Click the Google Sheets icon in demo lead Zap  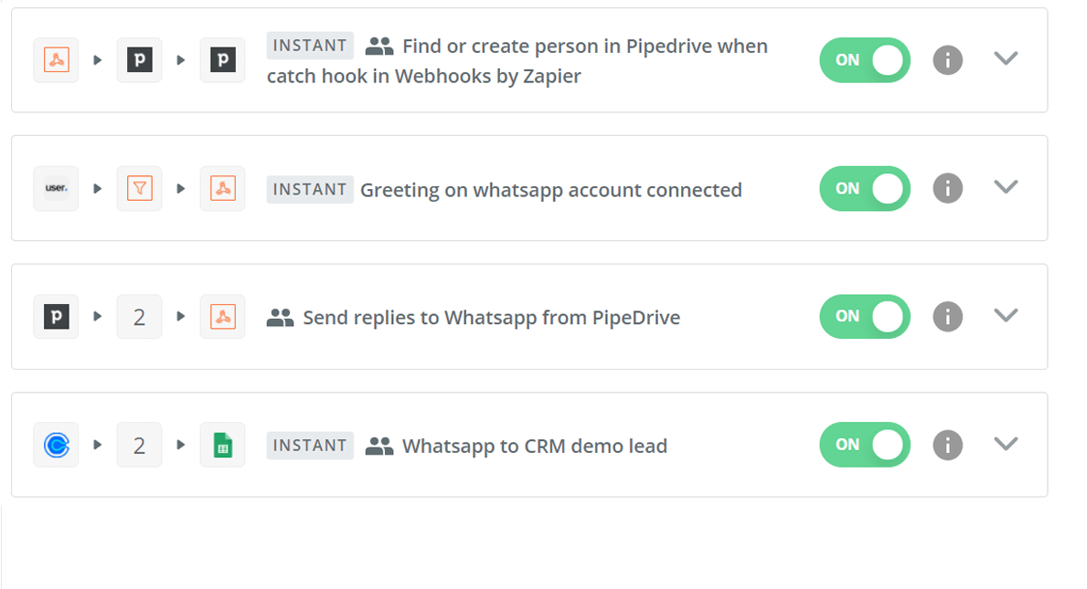click(222, 445)
